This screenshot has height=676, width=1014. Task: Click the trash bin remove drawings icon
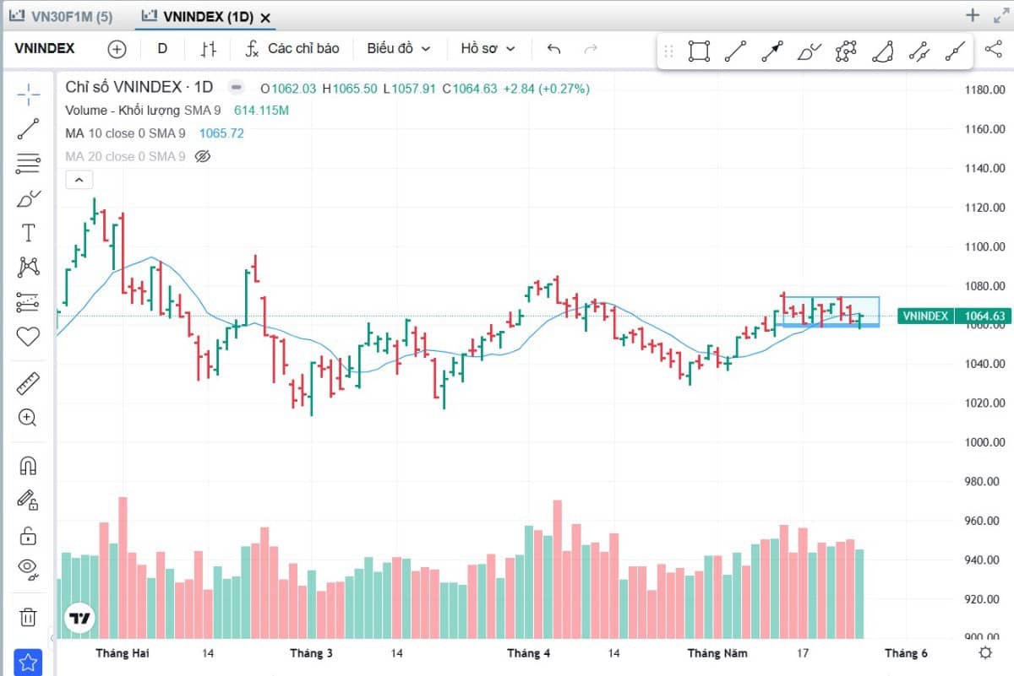coord(28,616)
